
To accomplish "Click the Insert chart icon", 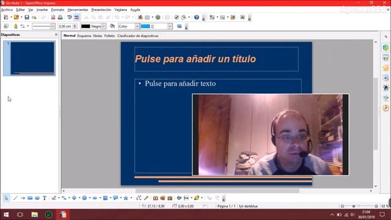I will coord(140,17).
